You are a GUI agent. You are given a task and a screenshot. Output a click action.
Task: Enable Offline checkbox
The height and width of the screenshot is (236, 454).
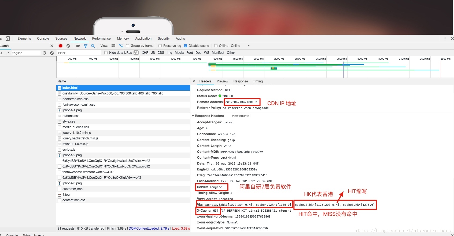[x=216, y=46]
